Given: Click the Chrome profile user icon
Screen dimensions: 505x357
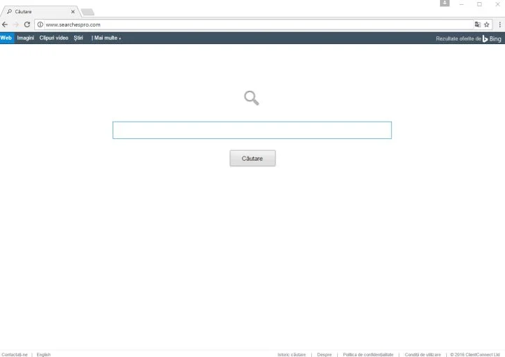Looking at the screenshot, I should point(444,3).
